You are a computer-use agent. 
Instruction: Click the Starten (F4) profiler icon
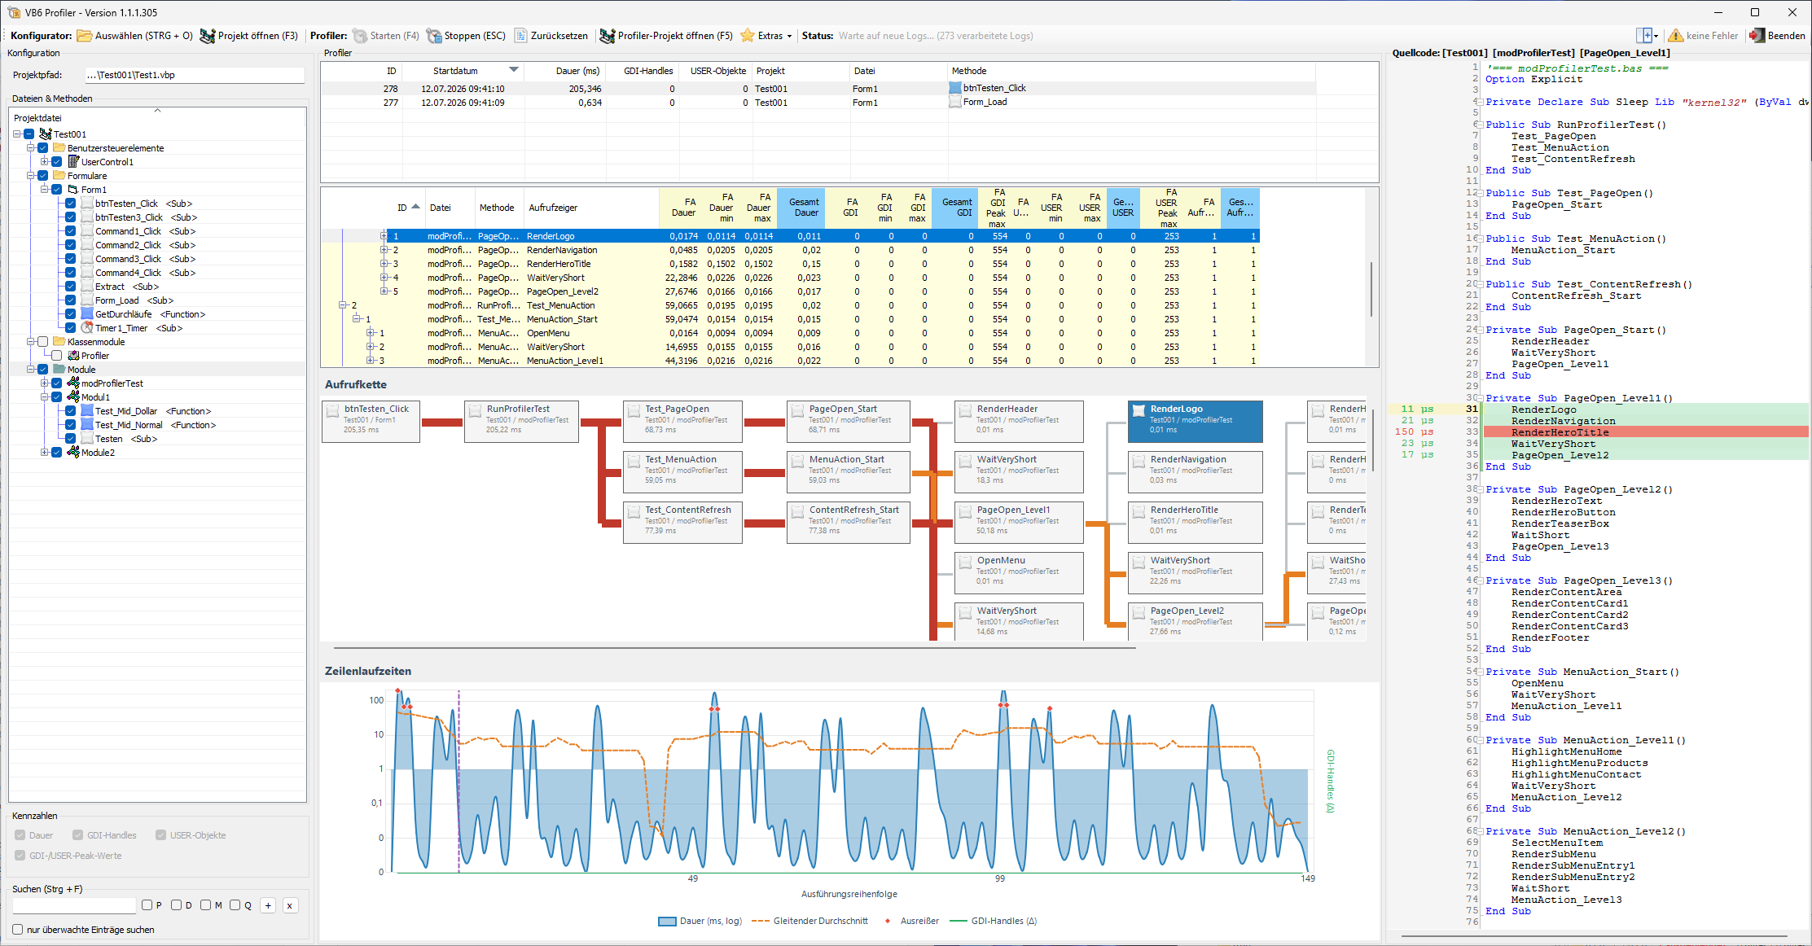tap(360, 36)
